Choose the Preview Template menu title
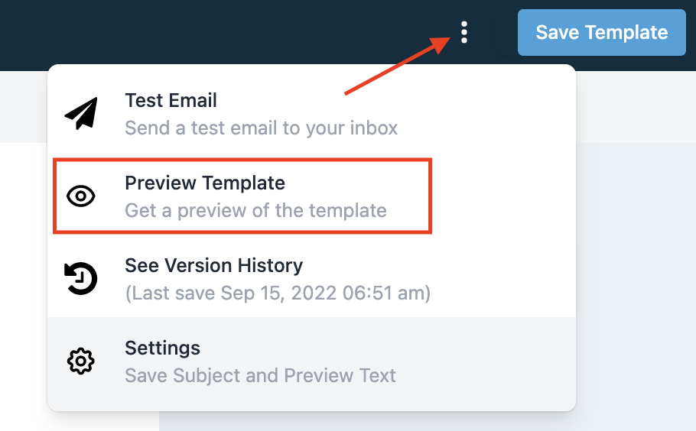The width and height of the screenshot is (696, 431). coord(205,183)
